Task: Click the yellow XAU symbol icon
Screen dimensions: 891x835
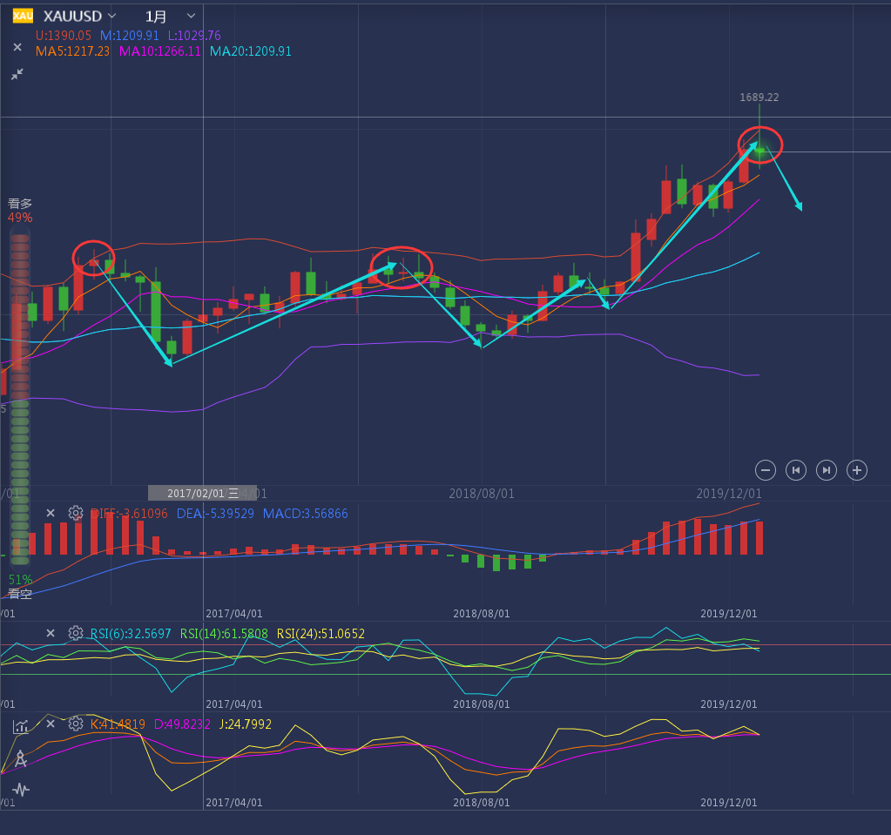Action: [23, 17]
